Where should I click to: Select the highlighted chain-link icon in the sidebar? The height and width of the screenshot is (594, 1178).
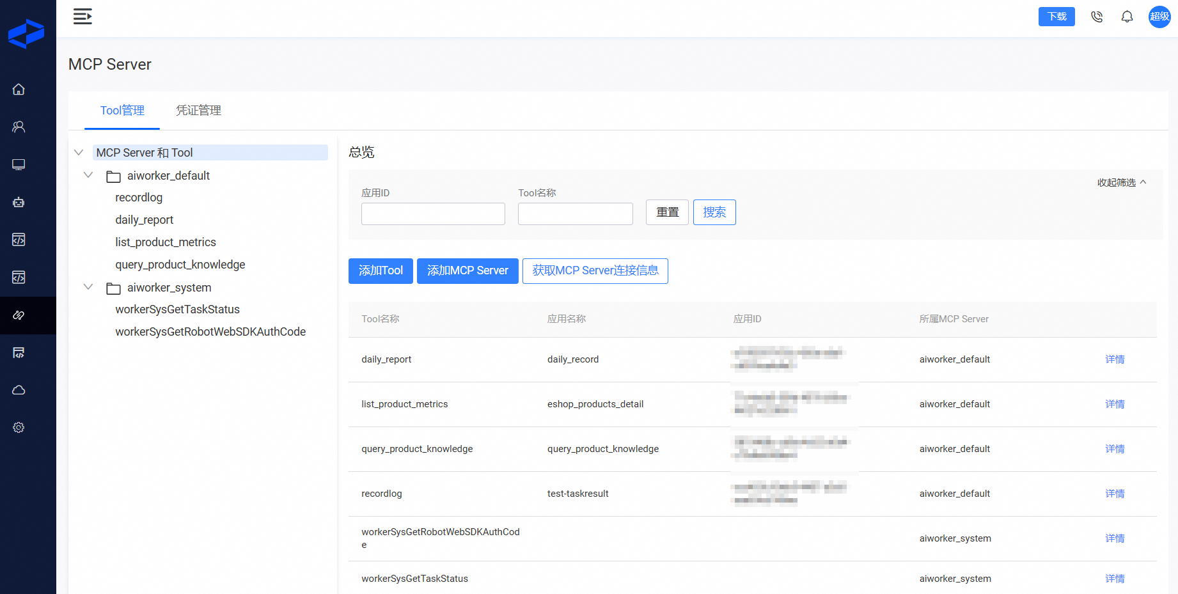19,315
